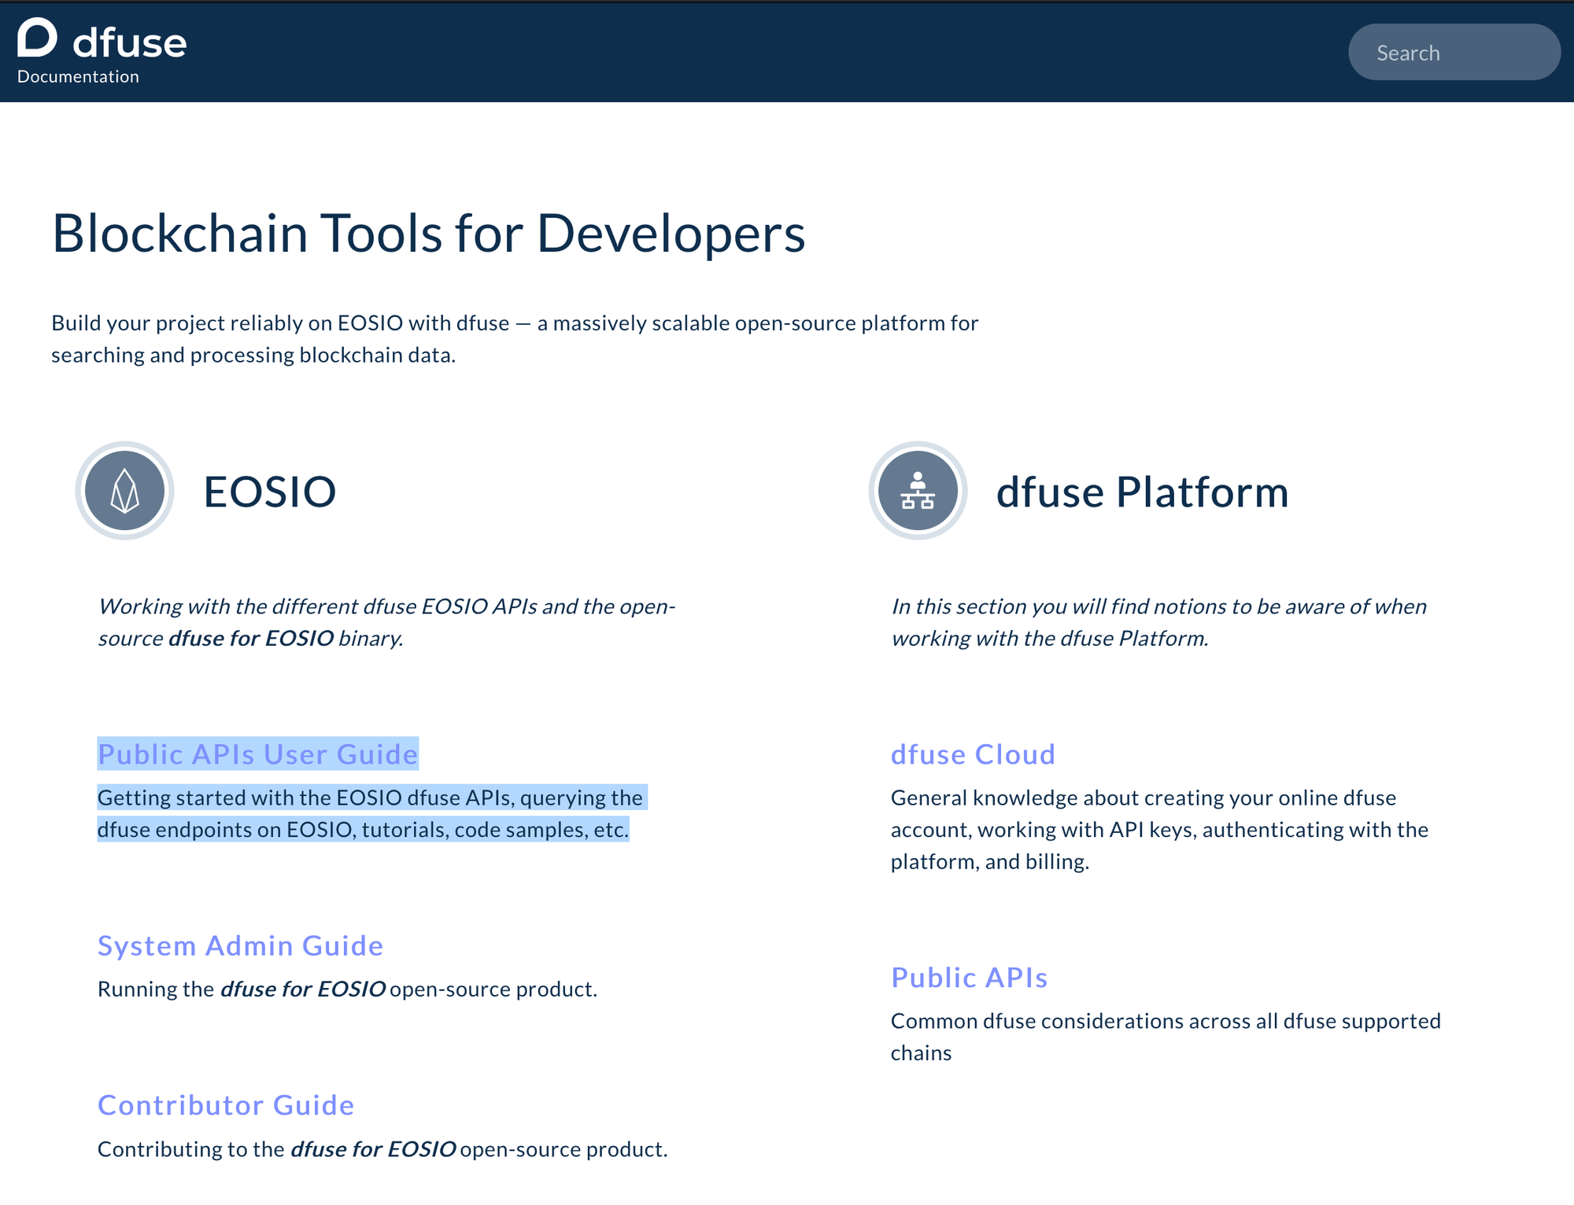Click text 'Running the dfuse for EOSIO open-source product'
1574x1205 pixels.
click(345, 989)
